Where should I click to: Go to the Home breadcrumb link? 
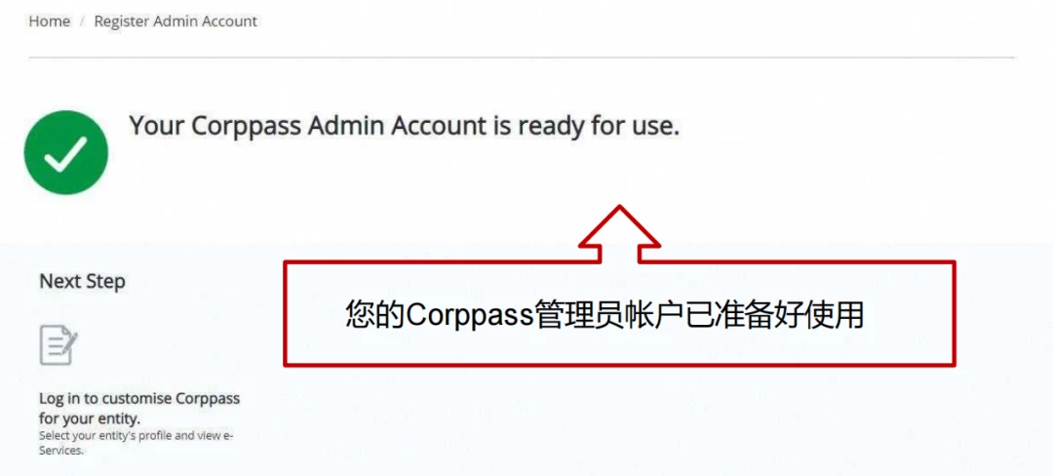49,21
